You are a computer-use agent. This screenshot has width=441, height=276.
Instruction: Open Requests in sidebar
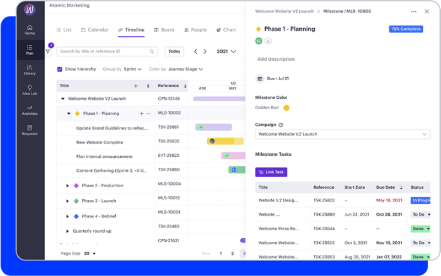[30, 130]
